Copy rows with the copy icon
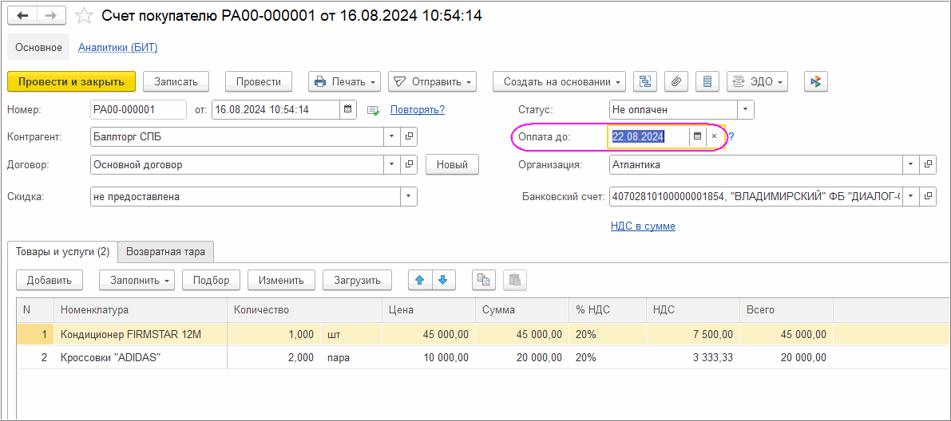 tap(483, 280)
